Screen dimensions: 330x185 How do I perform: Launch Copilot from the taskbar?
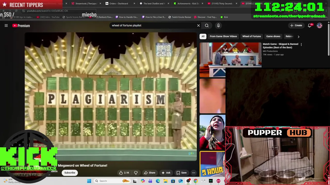(x=143, y=181)
